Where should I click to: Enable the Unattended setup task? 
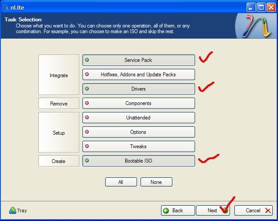(x=139, y=118)
